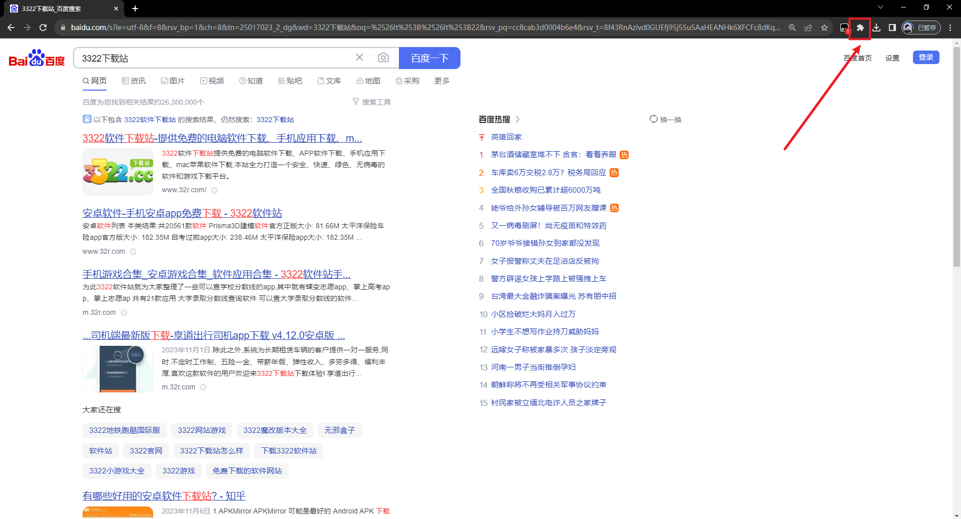Reload the page with the refresh icon

click(x=43, y=28)
